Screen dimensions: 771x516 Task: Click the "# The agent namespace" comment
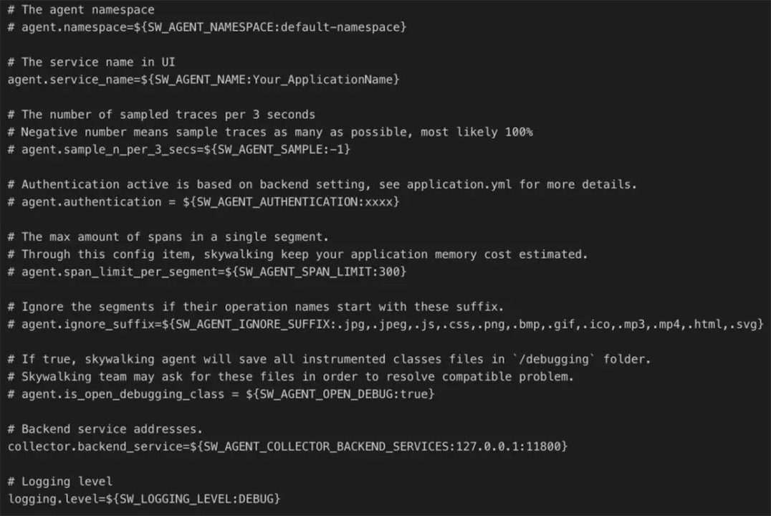(x=80, y=10)
